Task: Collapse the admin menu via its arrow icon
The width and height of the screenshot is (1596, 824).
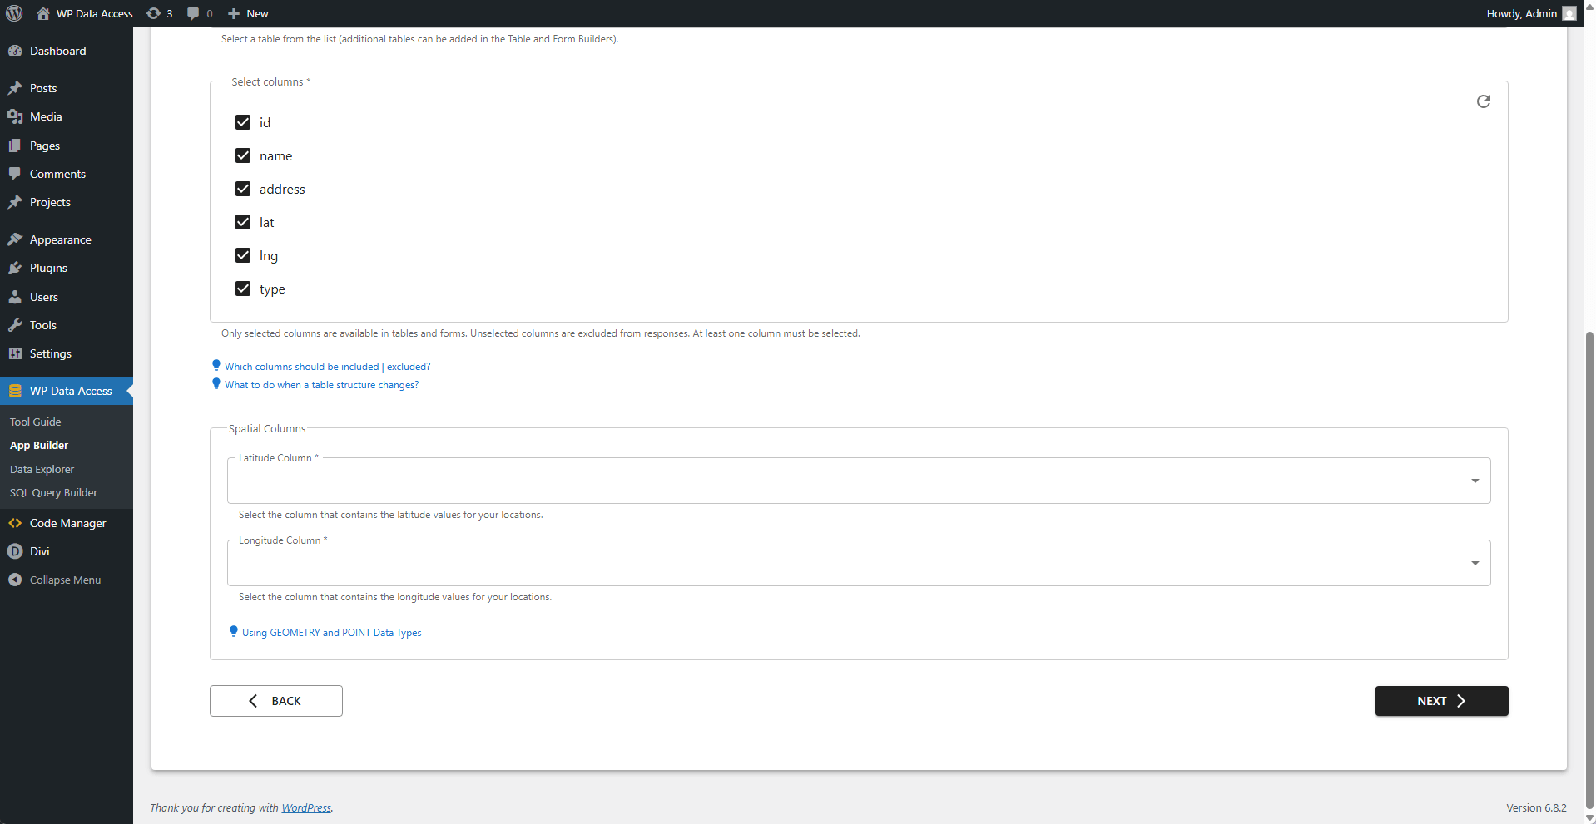Action: (x=15, y=580)
